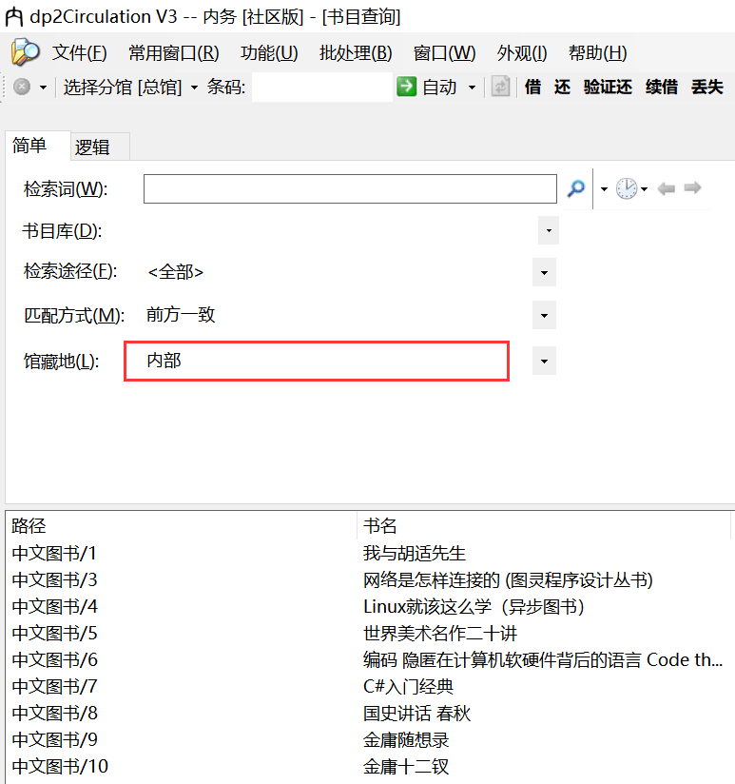Open the 窗口(W) menu
Screen dimensions: 735x784
click(444, 52)
